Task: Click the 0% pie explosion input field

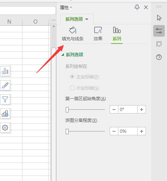Action: point(128,131)
